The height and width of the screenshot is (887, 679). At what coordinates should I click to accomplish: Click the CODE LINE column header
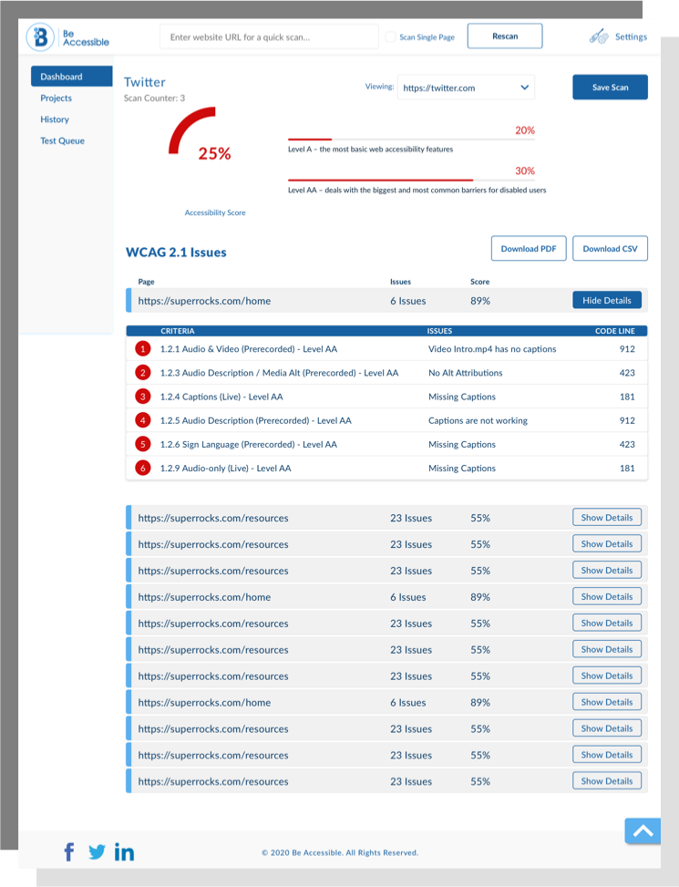pyautogui.click(x=614, y=331)
